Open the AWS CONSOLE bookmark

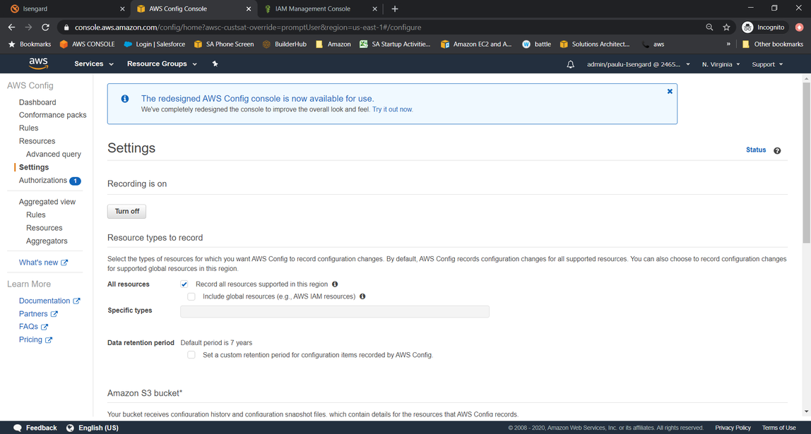87,44
